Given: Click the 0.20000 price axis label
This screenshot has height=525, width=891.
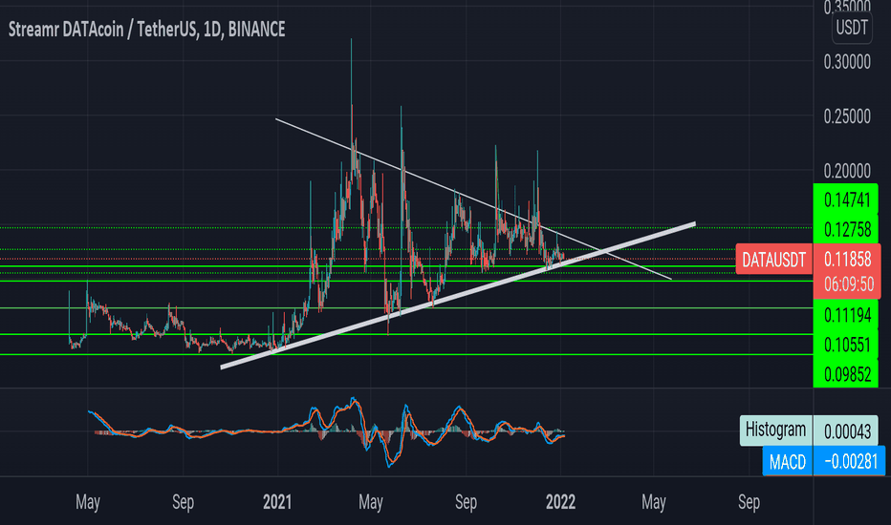Looking at the screenshot, I should (847, 171).
